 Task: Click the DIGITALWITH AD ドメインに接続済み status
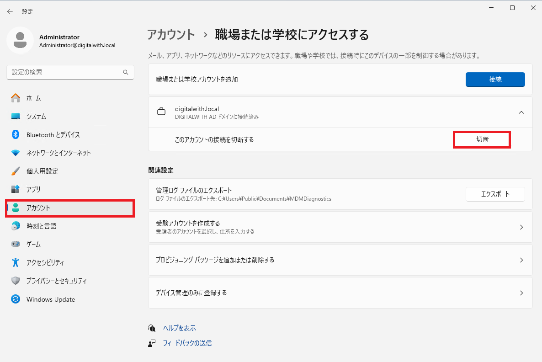217,117
